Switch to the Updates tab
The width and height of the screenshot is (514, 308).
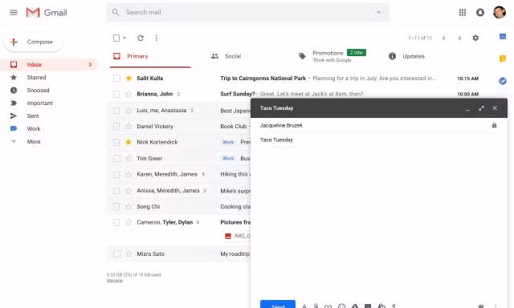coord(406,56)
